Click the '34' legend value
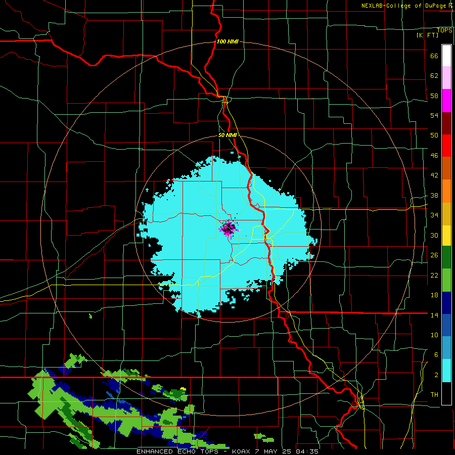 (x=434, y=215)
